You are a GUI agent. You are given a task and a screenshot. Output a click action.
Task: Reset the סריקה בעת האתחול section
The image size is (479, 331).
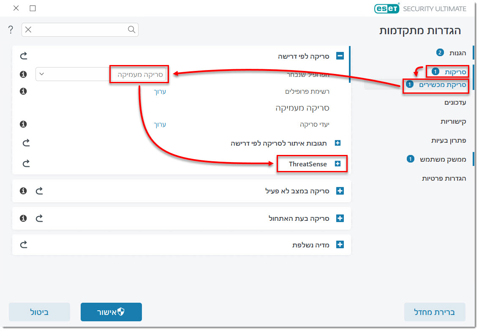click(x=39, y=218)
